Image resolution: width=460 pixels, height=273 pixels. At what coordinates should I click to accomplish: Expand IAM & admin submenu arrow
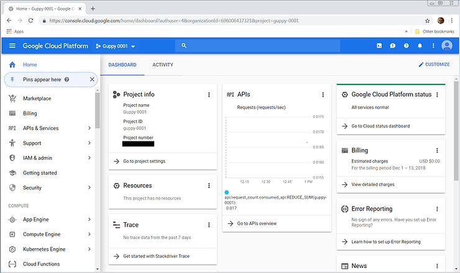point(90,158)
